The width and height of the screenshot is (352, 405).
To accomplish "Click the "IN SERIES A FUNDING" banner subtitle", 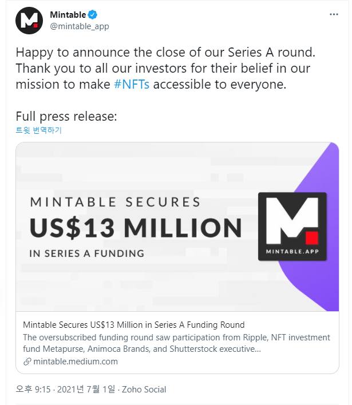I will tap(86, 253).
